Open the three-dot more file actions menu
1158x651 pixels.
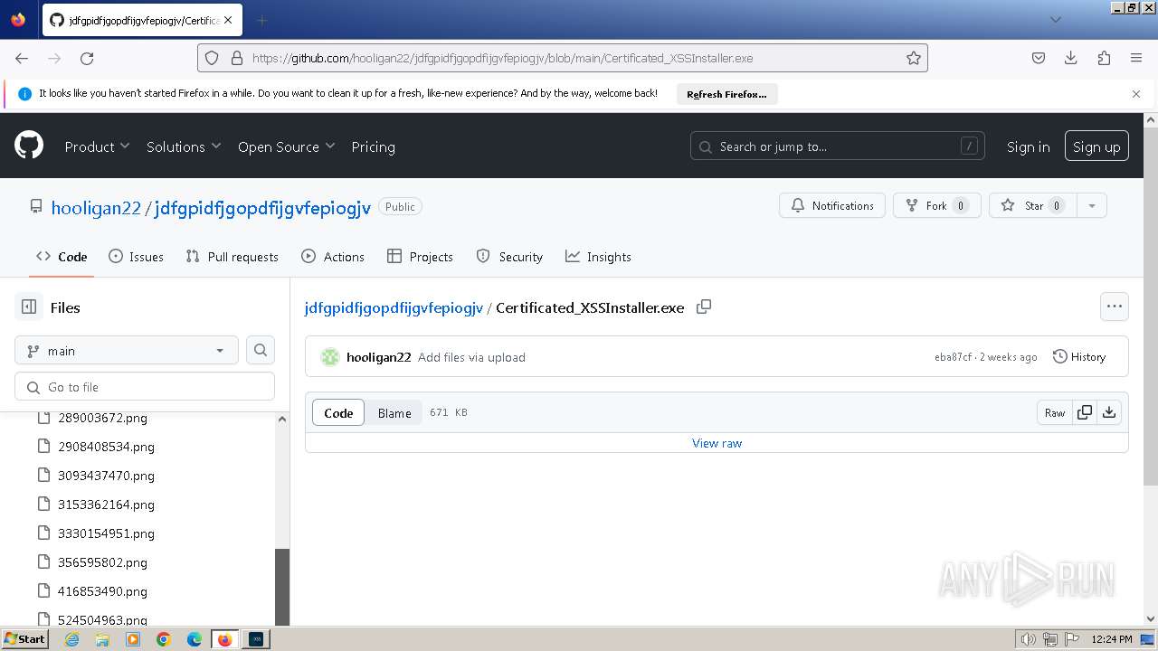point(1115,307)
